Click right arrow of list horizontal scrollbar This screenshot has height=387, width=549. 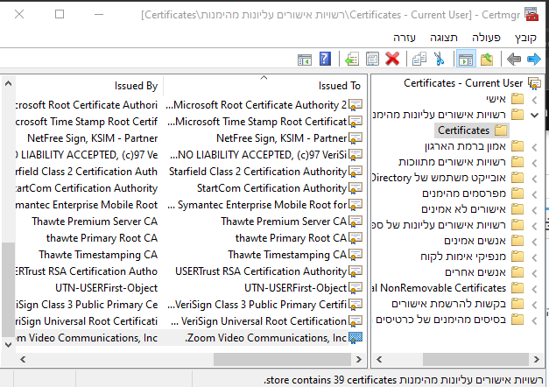[358, 359]
